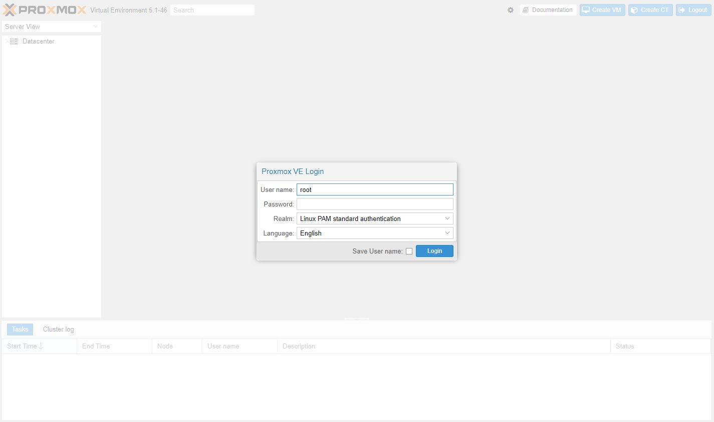
Task: Click the Datacenter server icon
Action: tap(14, 41)
